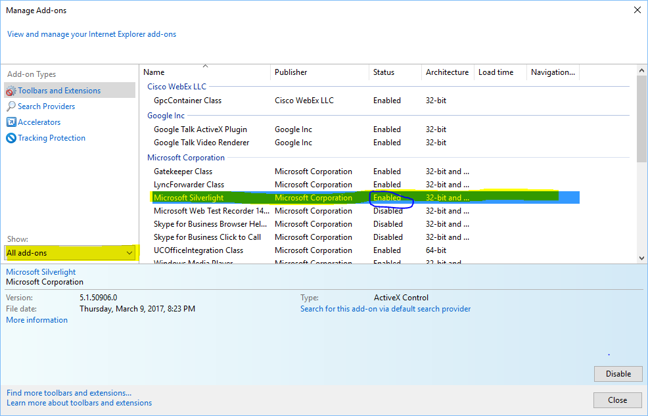
Task: Click the add-on list scrollbar thumb
Action: 641,118
